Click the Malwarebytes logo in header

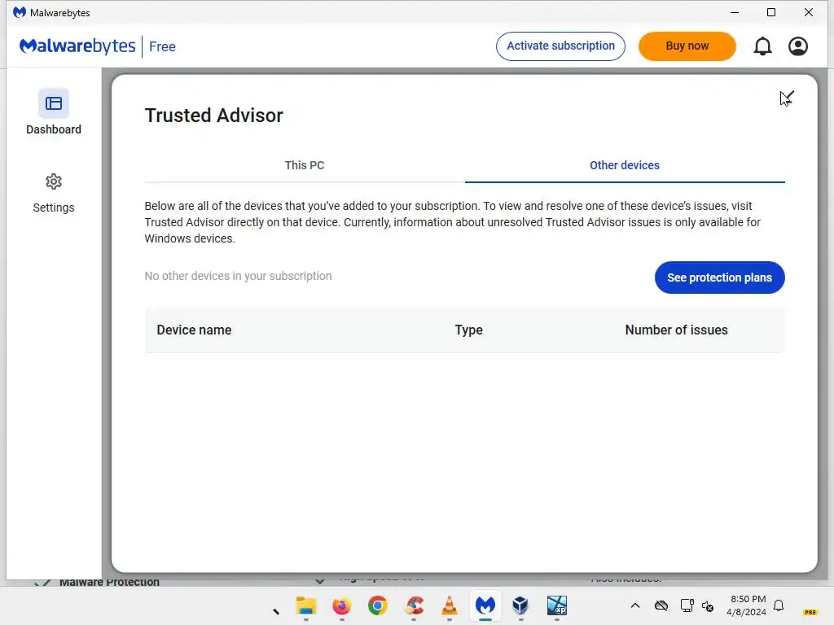(77, 46)
